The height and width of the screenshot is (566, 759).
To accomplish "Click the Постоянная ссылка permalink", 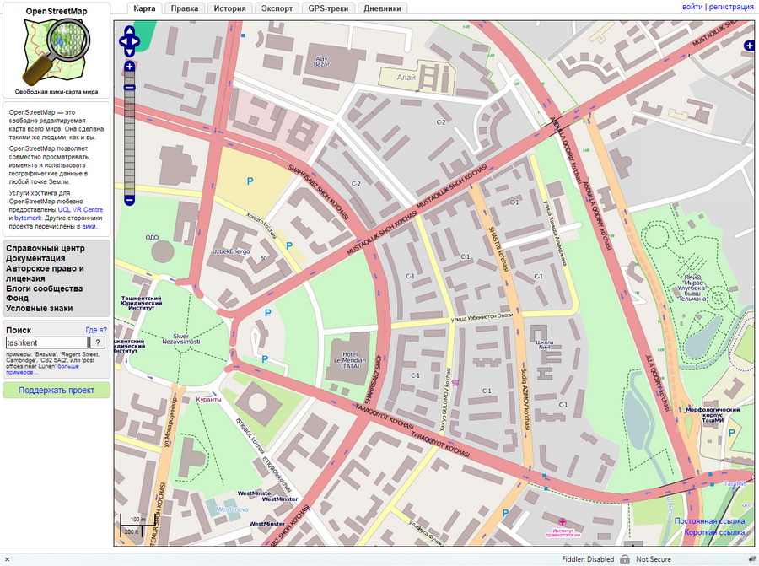I will click(x=709, y=521).
